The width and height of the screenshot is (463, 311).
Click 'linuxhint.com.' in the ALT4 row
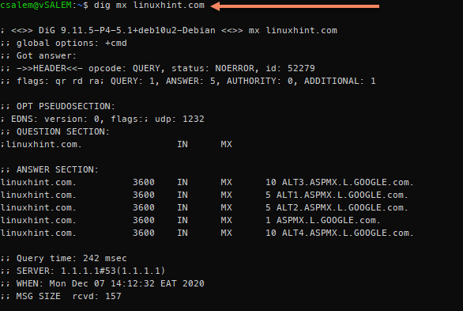[x=38, y=233]
